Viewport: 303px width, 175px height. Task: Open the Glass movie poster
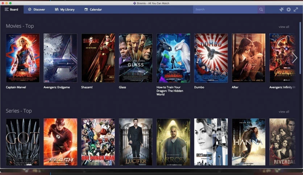(136, 58)
